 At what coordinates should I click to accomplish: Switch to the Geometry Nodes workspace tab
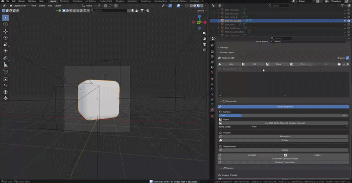pos(178,1)
